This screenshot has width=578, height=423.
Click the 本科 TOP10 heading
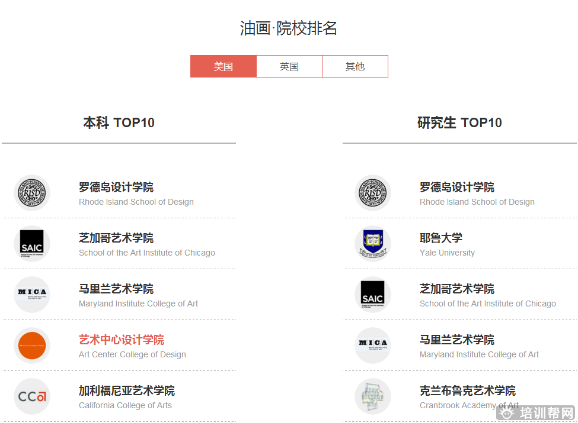tap(119, 122)
